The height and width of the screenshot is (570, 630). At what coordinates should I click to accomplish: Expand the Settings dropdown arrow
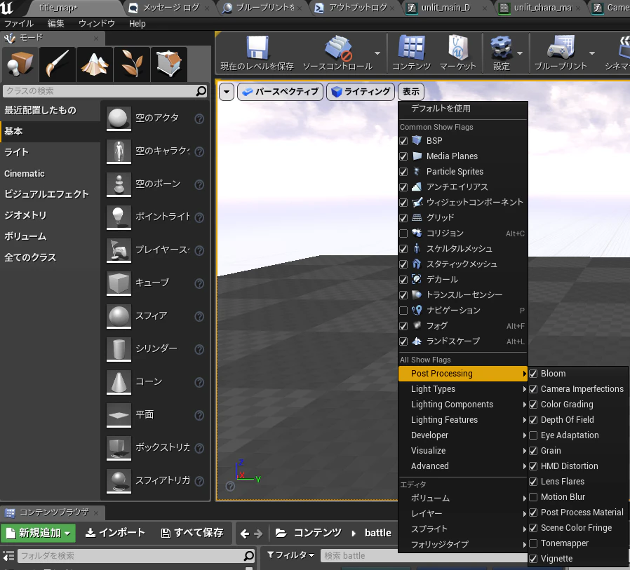[x=520, y=53]
